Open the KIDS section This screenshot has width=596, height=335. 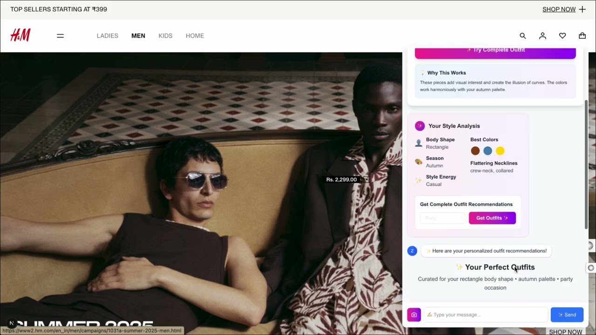pyautogui.click(x=165, y=36)
